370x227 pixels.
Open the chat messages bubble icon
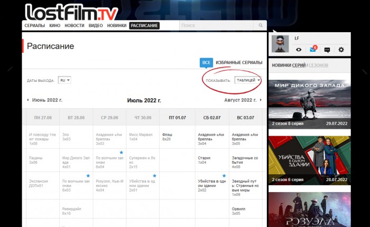pos(327,50)
